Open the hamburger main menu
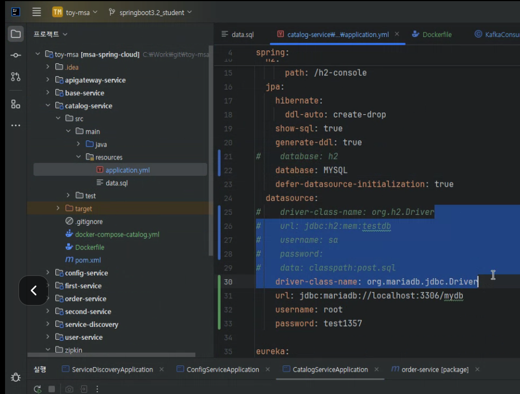Screen dimensions: 520x394 36,12
